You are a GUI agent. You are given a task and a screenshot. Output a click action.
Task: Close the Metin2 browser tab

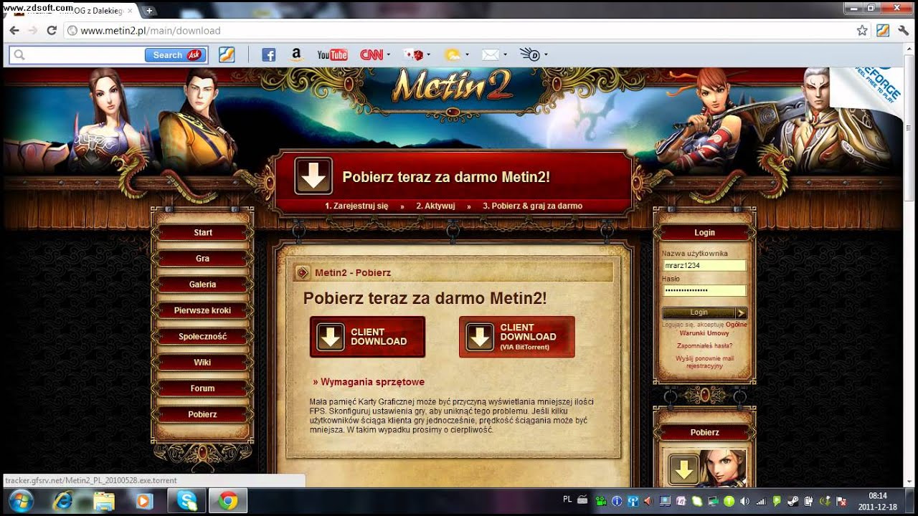click(x=130, y=11)
